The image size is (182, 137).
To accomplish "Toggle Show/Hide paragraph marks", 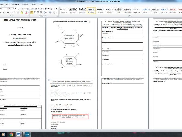I will (57, 9).
